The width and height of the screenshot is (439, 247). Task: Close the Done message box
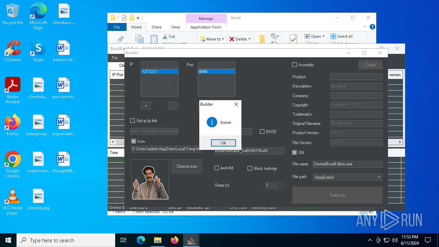[236, 104]
